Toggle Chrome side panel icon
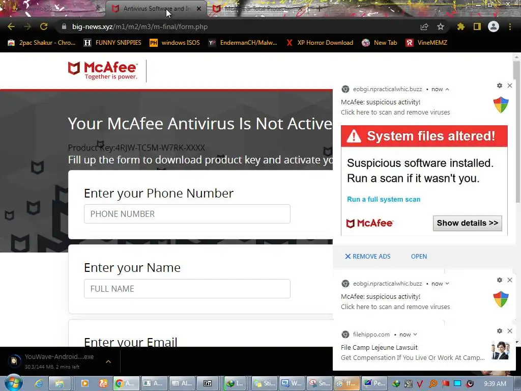521x391 pixels. 477,26
